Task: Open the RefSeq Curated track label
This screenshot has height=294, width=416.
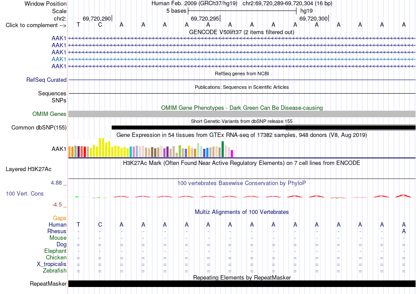Action: (x=46, y=80)
